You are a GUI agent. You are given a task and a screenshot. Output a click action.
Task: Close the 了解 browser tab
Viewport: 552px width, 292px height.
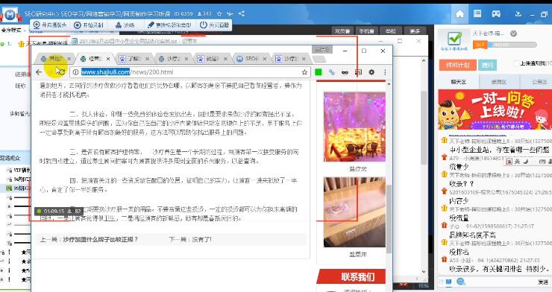(x=147, y=59)
